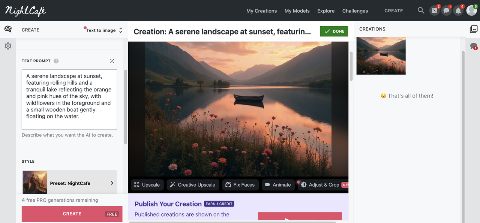Shuffle the text prompt with random icon
This screenshot has height=223, width=480.
coord(112,61)
